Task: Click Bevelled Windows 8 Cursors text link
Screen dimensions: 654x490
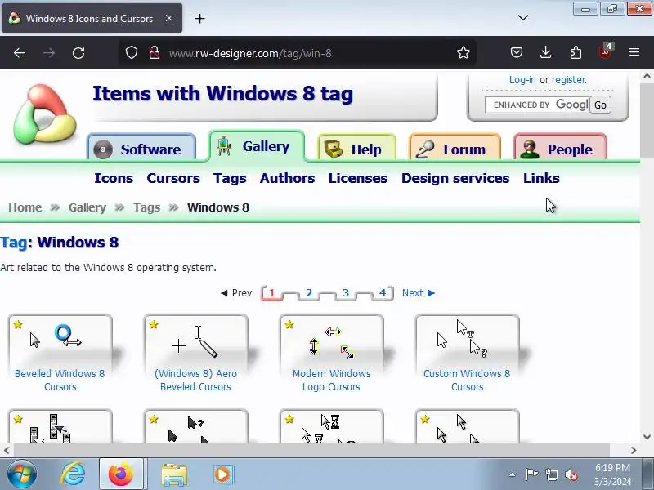Action: [60, 380]
